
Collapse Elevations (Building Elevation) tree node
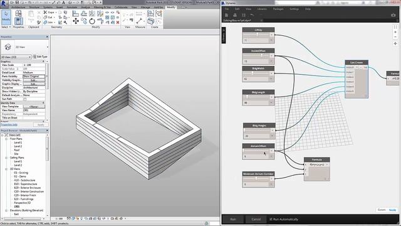[6, 210]
